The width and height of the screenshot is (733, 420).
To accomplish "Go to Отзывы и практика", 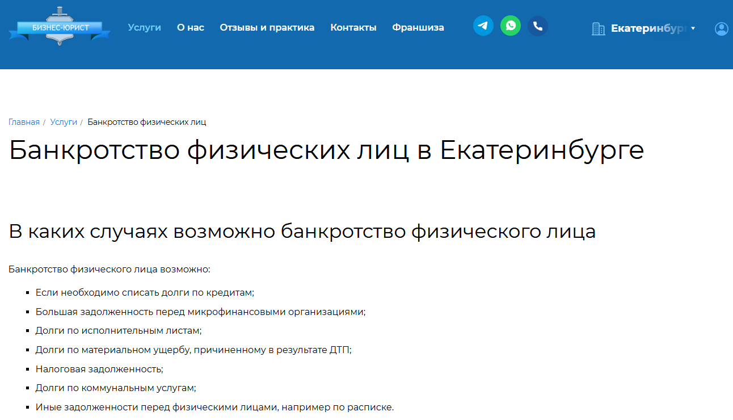I will pos(267,27).
